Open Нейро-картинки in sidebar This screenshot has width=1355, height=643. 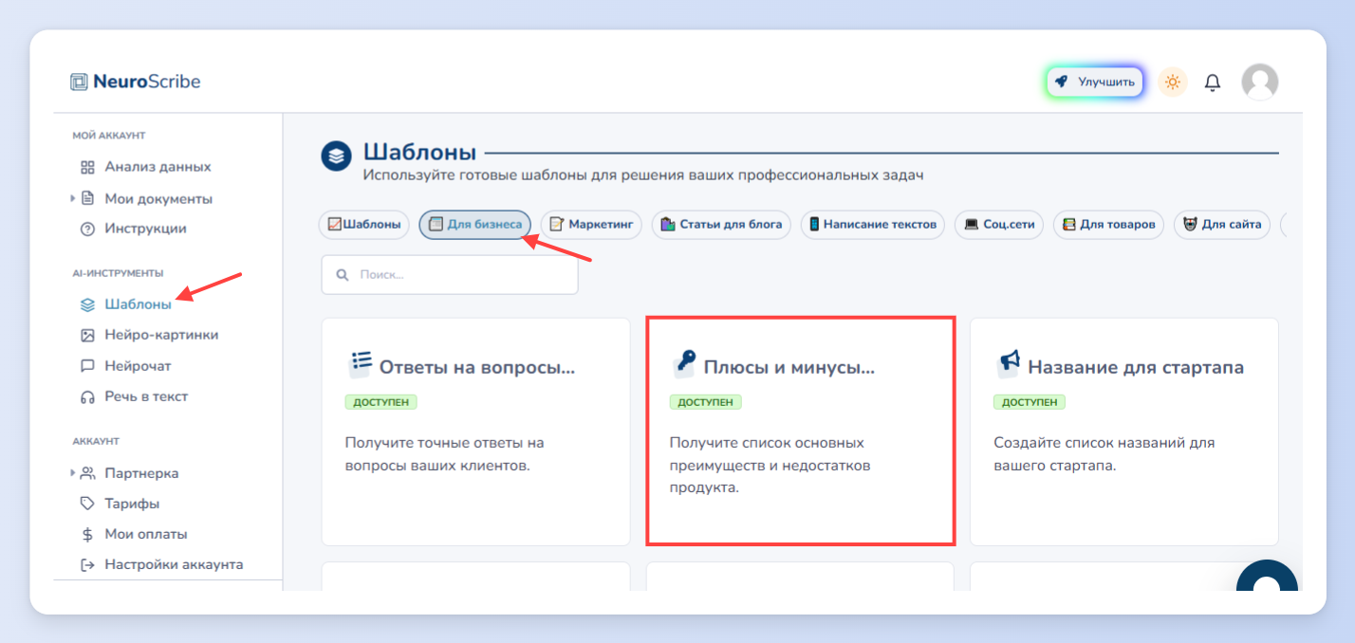pyautogui.click(x=161, y=335)
